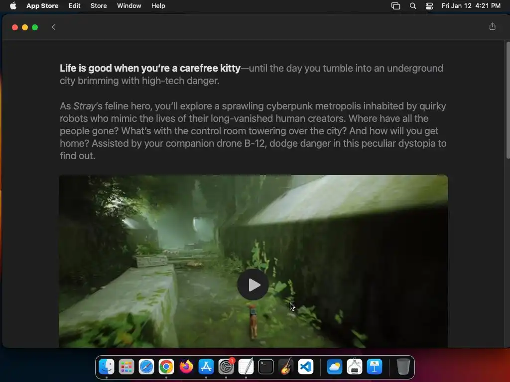This screenshot has height=382, width=510.
Task: Open the Window menu
Action: (x=129, y=5)
